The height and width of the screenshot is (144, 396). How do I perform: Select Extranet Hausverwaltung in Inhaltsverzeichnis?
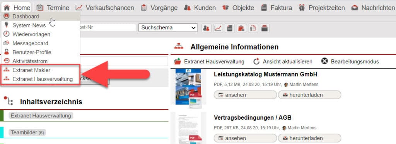41,116
